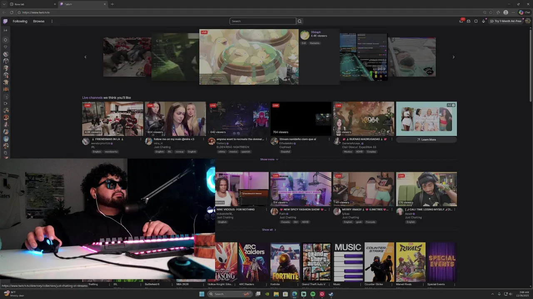533x299 pixels.
Task: Open the Counter-Strike category cover
Action: point(379,262)
